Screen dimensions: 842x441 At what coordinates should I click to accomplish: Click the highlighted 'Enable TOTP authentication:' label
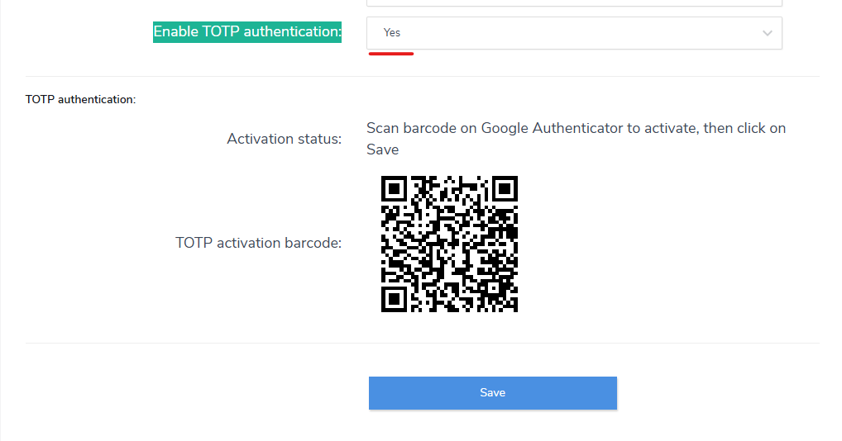point(247,32)
